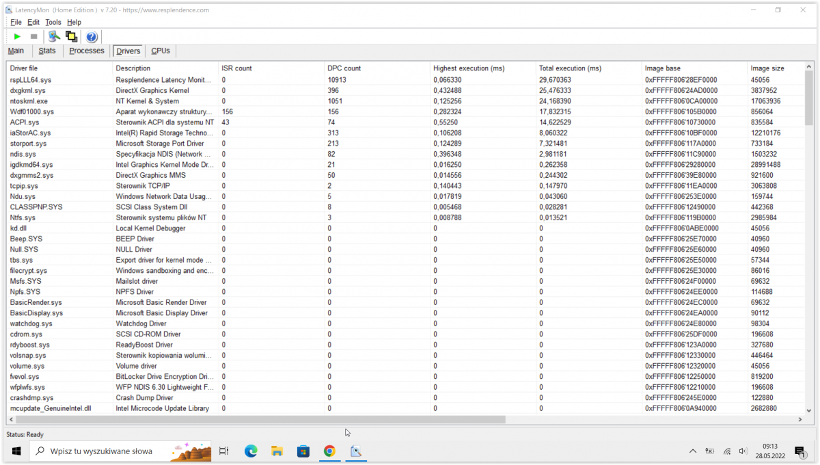This screenshot has height=465, width=820.
Task: Select the iaStorAC.sys driver row
Action: click(x=405, y=133)
